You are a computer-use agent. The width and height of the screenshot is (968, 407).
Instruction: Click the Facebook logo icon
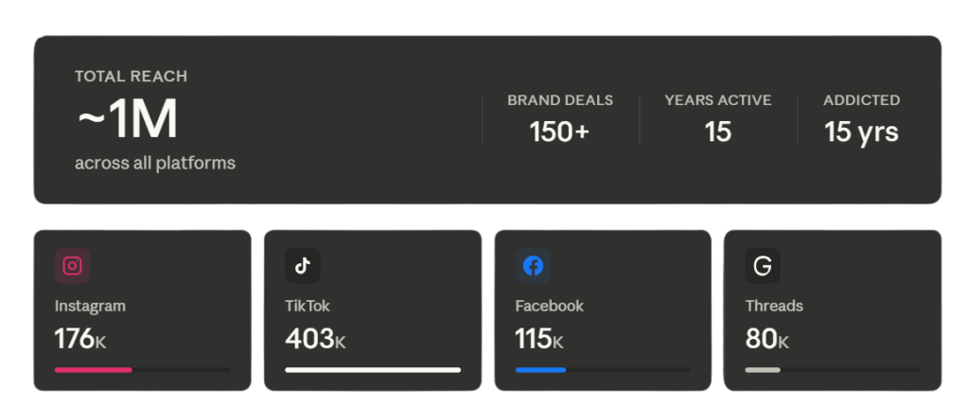[x=533, y=266]
